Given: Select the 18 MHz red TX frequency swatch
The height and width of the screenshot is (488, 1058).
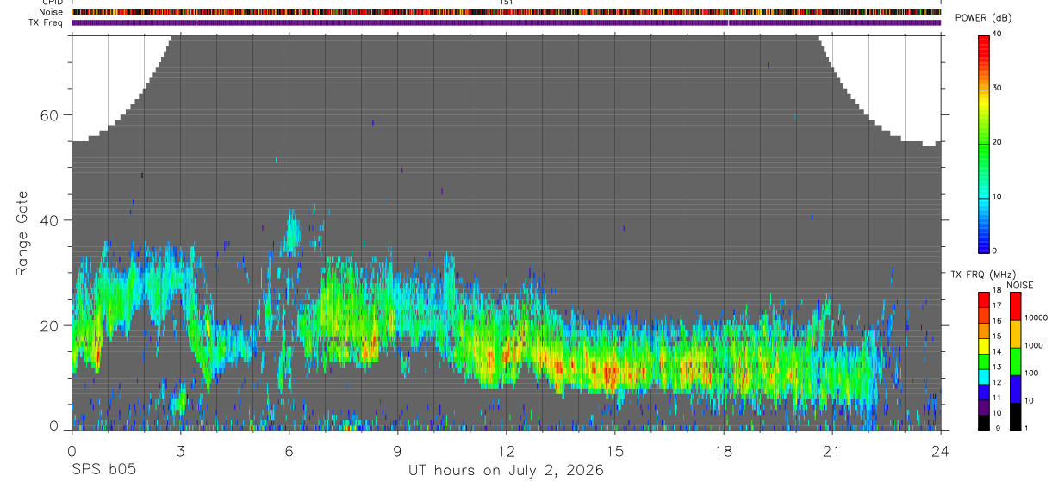Looking at the screenshot, I should point(984,298).
